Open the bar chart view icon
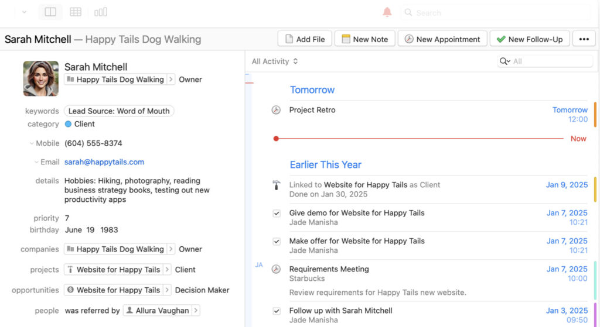This screenshot has height=327, width=600. click(x=101, y=12)
